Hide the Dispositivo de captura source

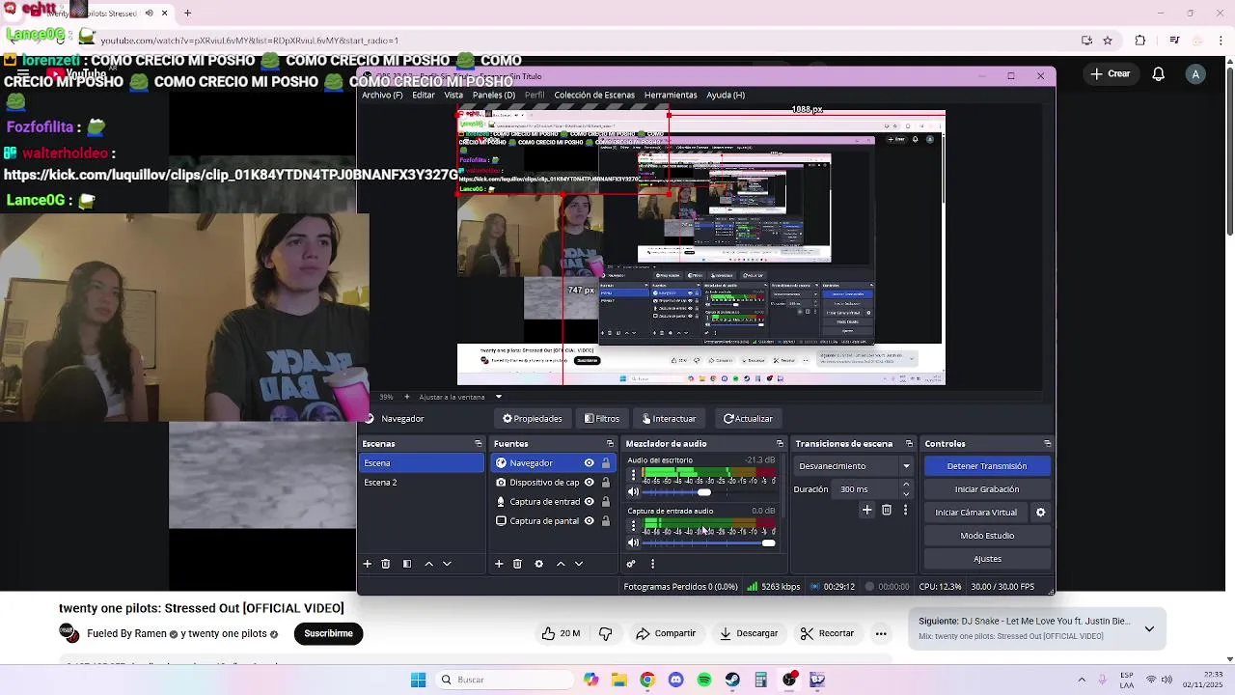click(x=589, y=483)
